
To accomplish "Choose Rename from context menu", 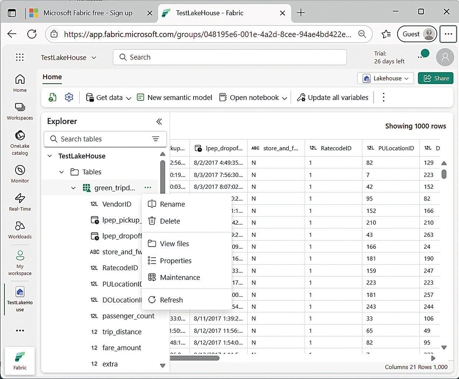I will point(187,204).
